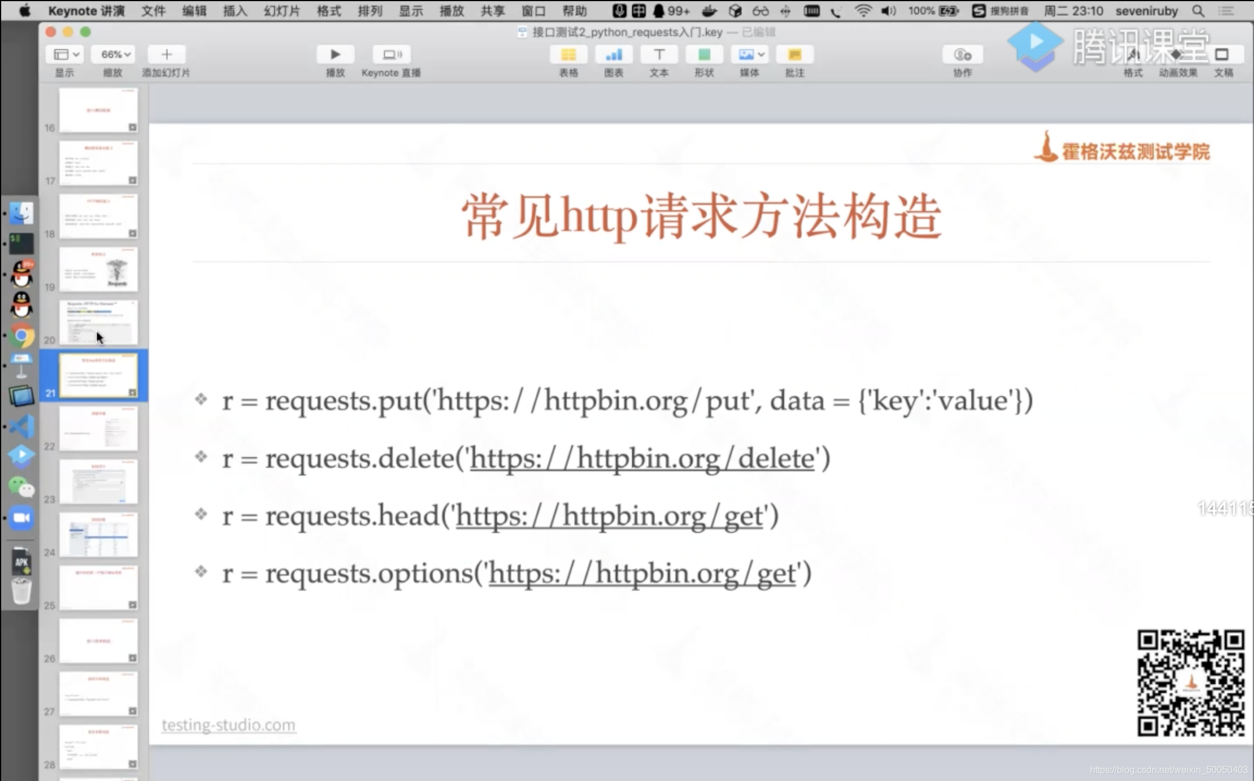Select slide 23 thumbnail in navigator

[98, 481]
